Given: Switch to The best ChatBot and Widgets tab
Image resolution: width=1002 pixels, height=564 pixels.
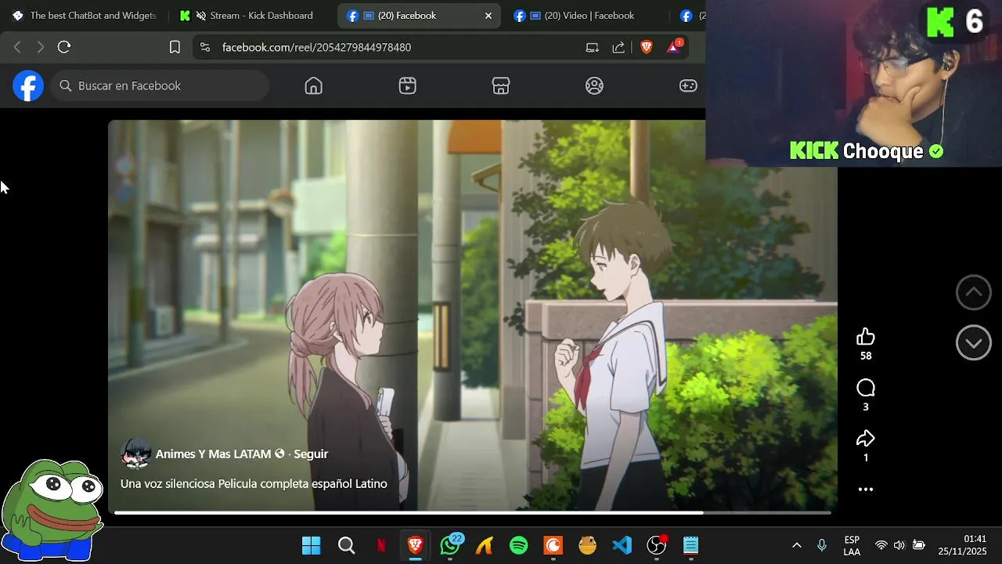Looking at the screenshot, I should pyautogui.click(x=85, y=16).
